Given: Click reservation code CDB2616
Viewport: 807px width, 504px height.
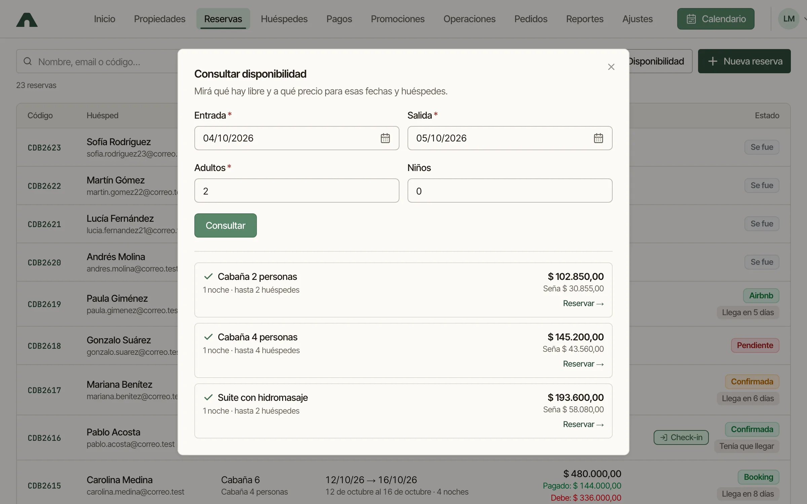Looking at the screenshot, I should (44, 438).
